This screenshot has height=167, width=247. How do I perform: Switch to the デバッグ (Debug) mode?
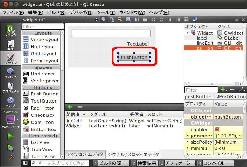[x=11, y=73]
